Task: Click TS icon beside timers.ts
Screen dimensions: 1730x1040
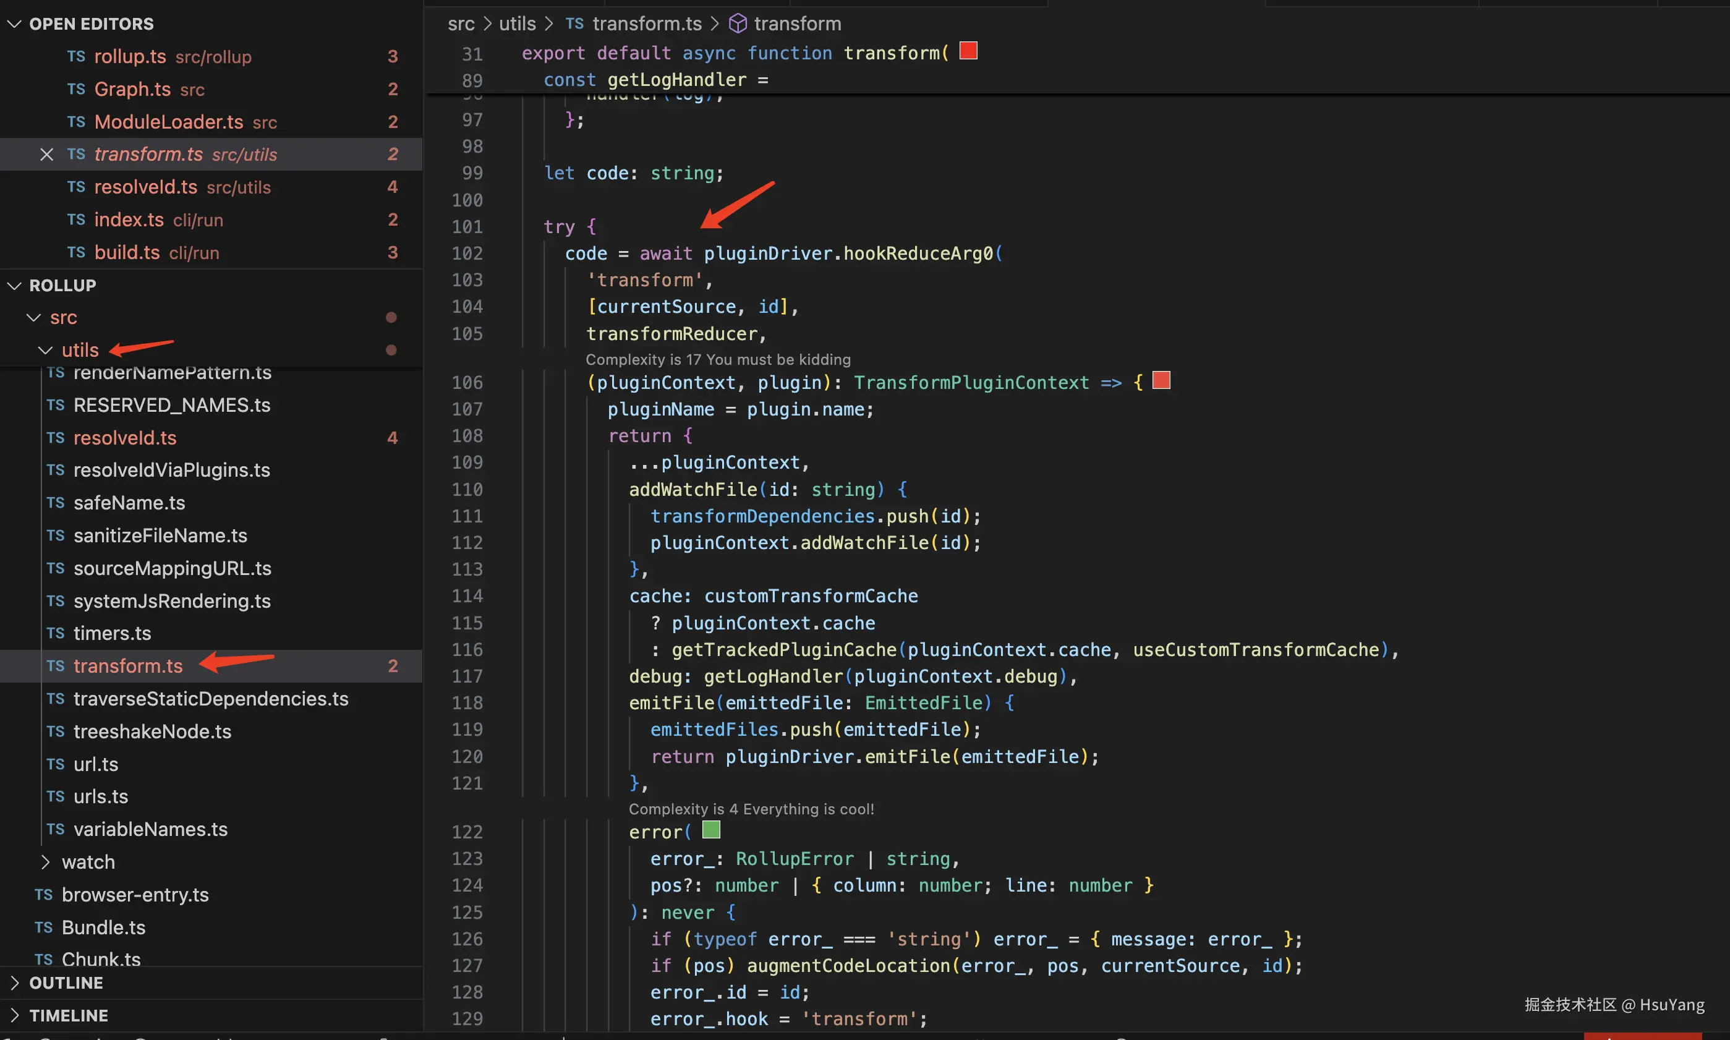Action: pos(56,633)
